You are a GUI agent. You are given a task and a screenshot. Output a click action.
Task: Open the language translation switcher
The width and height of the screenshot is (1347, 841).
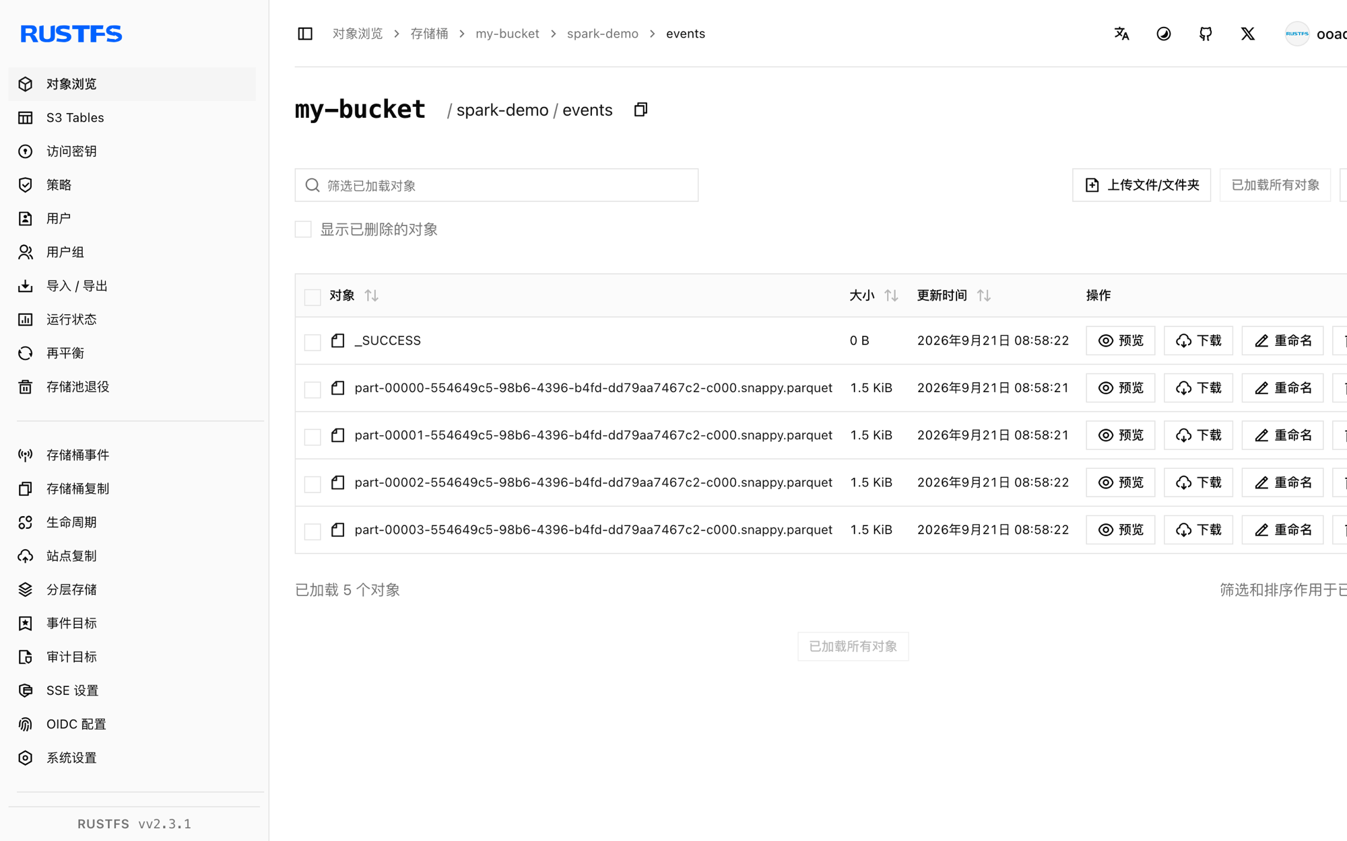1121,34
